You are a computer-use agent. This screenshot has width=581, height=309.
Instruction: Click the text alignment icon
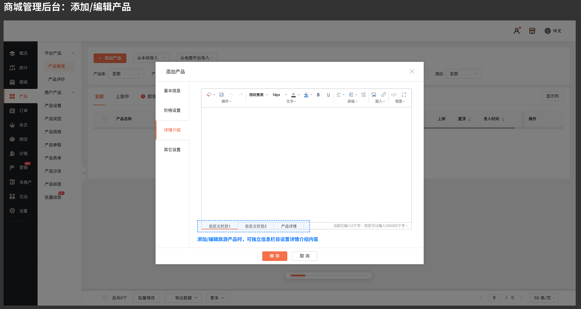(338, 95)
